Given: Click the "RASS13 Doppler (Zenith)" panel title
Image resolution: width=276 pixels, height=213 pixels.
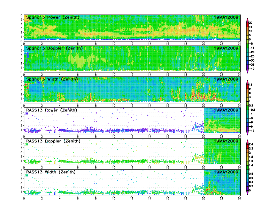Looking at the screenshot, I should point(53,141).
